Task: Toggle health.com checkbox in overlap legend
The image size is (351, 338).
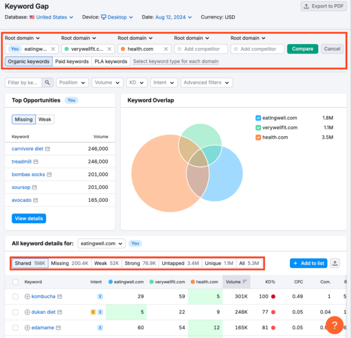Action: click(258, 138)
